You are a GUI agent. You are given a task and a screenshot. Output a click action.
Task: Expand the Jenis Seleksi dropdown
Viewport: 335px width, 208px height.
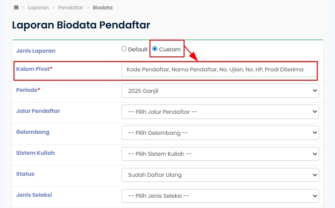point(220,195)
